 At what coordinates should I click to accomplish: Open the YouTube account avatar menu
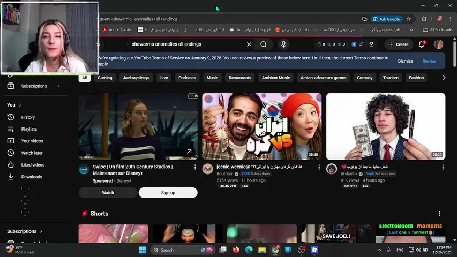point(439,44)
